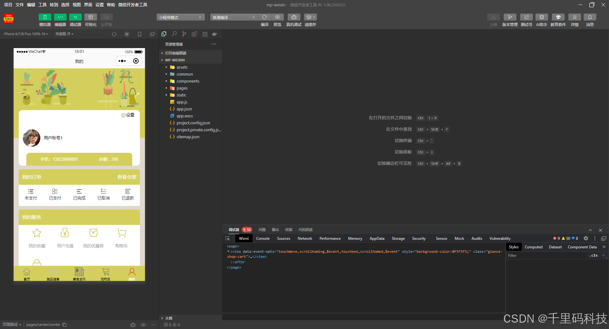This screenshot has width=609, height=329.
Task: Toggle the Debugger panel button
Action: click(75, 17)
